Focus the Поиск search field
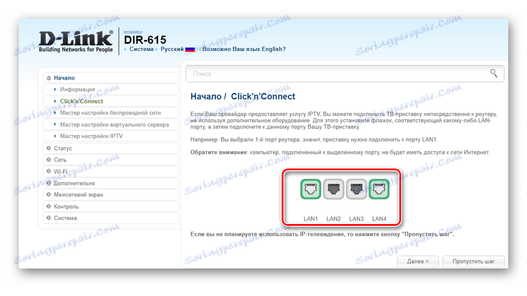 click(345, 74)
